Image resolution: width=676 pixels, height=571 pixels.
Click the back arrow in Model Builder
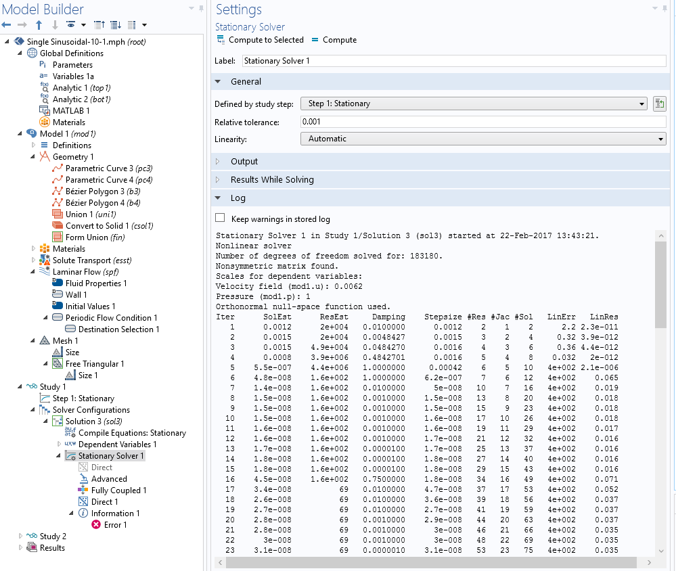point(7,25)
